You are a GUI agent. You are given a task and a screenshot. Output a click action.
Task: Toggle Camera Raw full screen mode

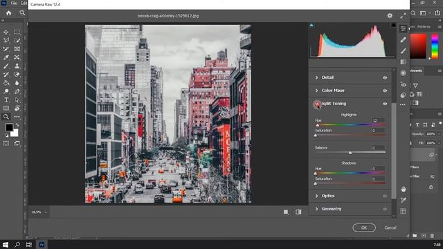[403, 16]
